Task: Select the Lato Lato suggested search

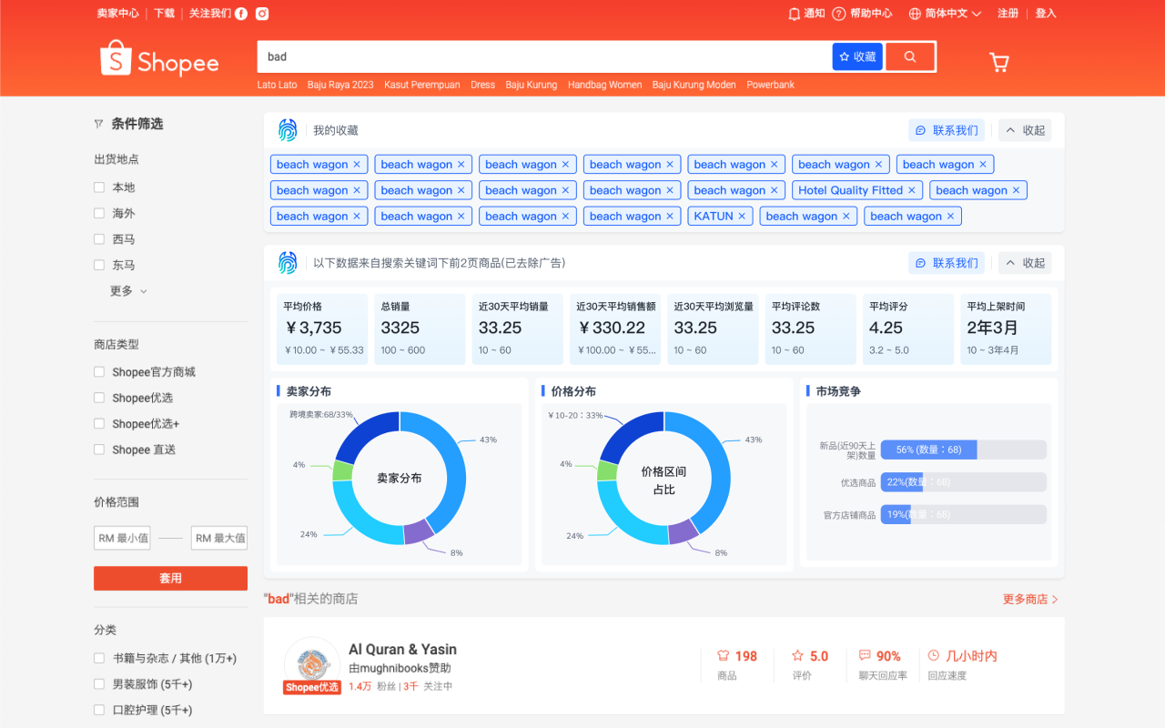Action: (x=277, y=85)
